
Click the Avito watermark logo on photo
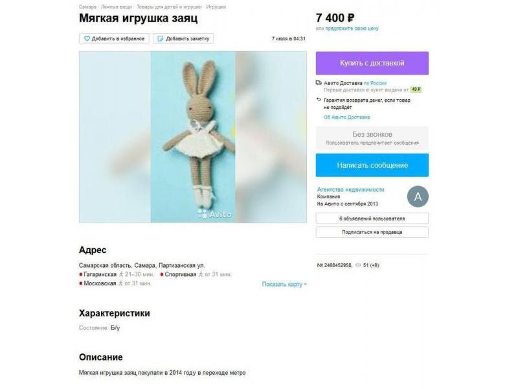(x=215, y=214)
